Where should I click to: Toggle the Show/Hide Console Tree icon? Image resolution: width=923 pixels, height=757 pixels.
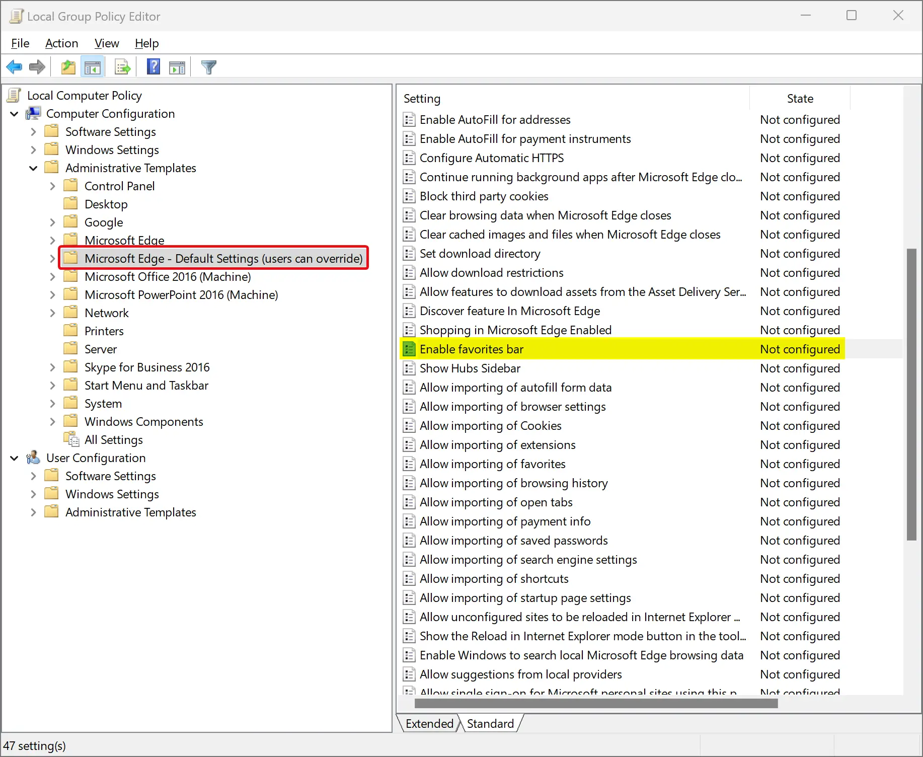tap(93, 66)
